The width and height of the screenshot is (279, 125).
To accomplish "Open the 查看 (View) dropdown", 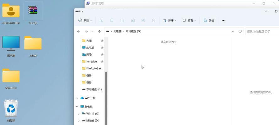I will (189, 21).
